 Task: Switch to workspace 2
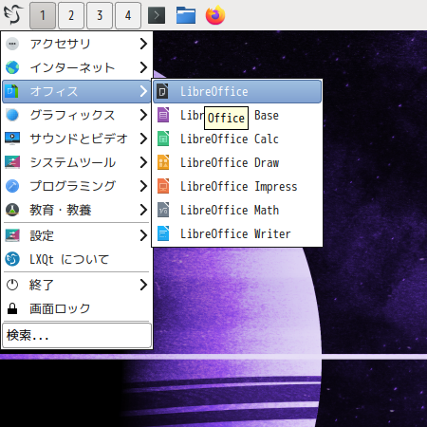click(71, 15)
